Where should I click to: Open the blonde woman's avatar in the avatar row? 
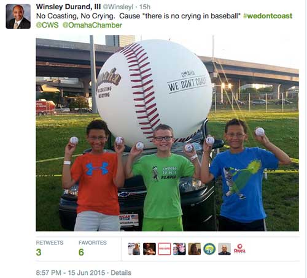(x=134, y=249)
